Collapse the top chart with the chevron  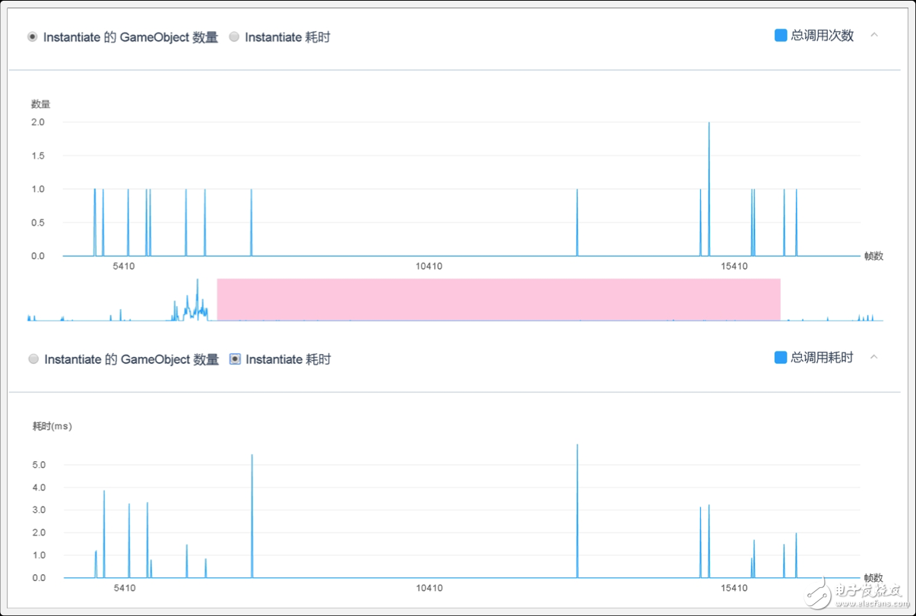874,35
